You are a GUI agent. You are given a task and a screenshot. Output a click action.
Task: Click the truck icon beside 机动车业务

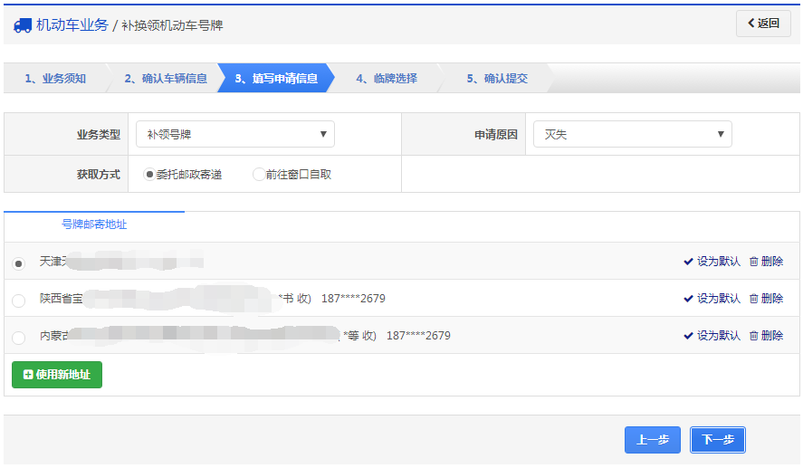pyautogui.click(x=23, y=25)
